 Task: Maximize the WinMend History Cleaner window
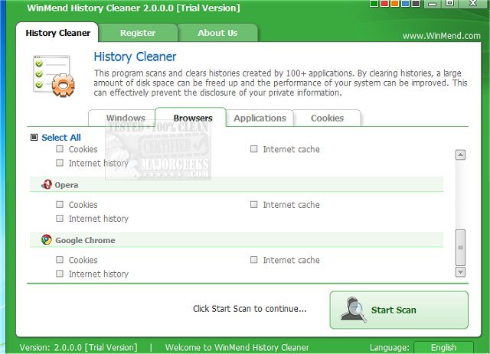pyautogui.click(x=450, y=3)
